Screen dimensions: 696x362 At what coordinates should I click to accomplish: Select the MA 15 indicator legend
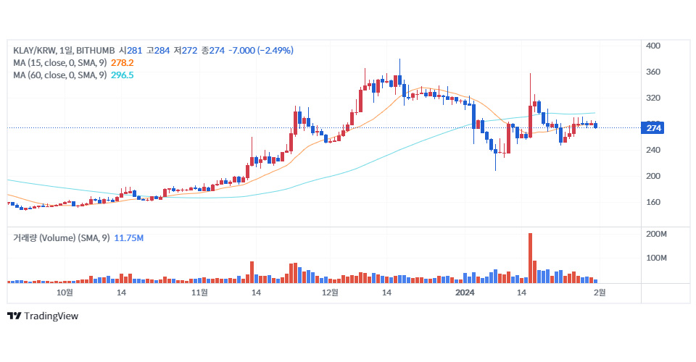pos(60,62)
